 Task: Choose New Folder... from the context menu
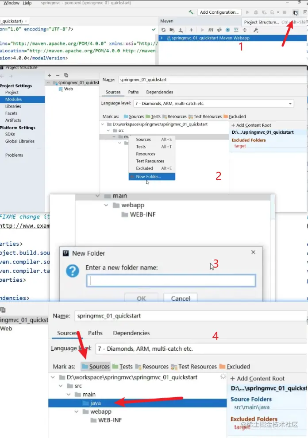pyautogui.click(x=152, y=177)
